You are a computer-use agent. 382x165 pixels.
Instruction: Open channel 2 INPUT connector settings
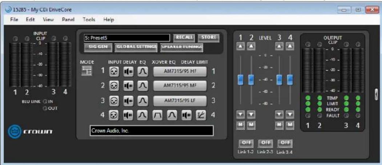tap(113, 86)
